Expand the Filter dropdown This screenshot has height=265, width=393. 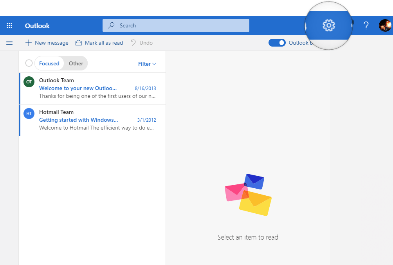click(x=147, y=64)
